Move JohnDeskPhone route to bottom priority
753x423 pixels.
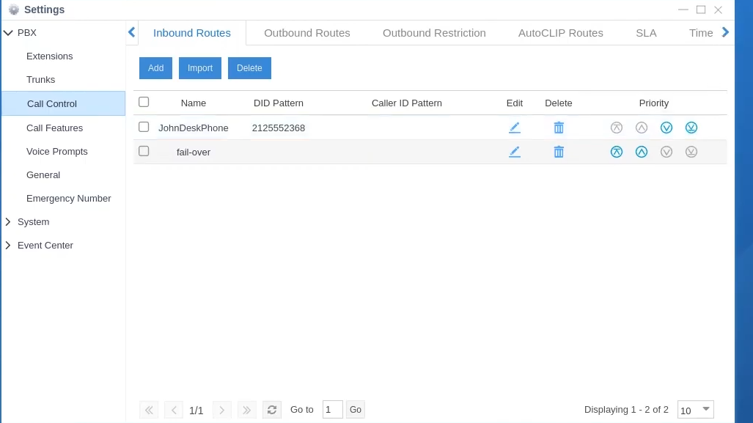pos(691,128)
